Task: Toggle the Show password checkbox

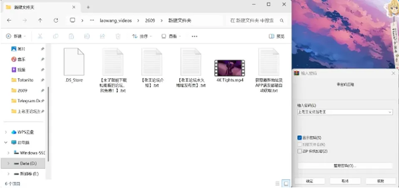Action: pyautogui.click(x=300, y=138)
